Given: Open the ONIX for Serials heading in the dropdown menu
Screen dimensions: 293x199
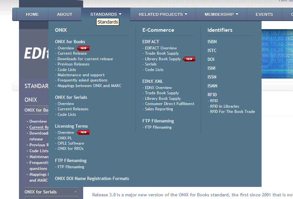Looking at the screenshot, I should 71,97.
